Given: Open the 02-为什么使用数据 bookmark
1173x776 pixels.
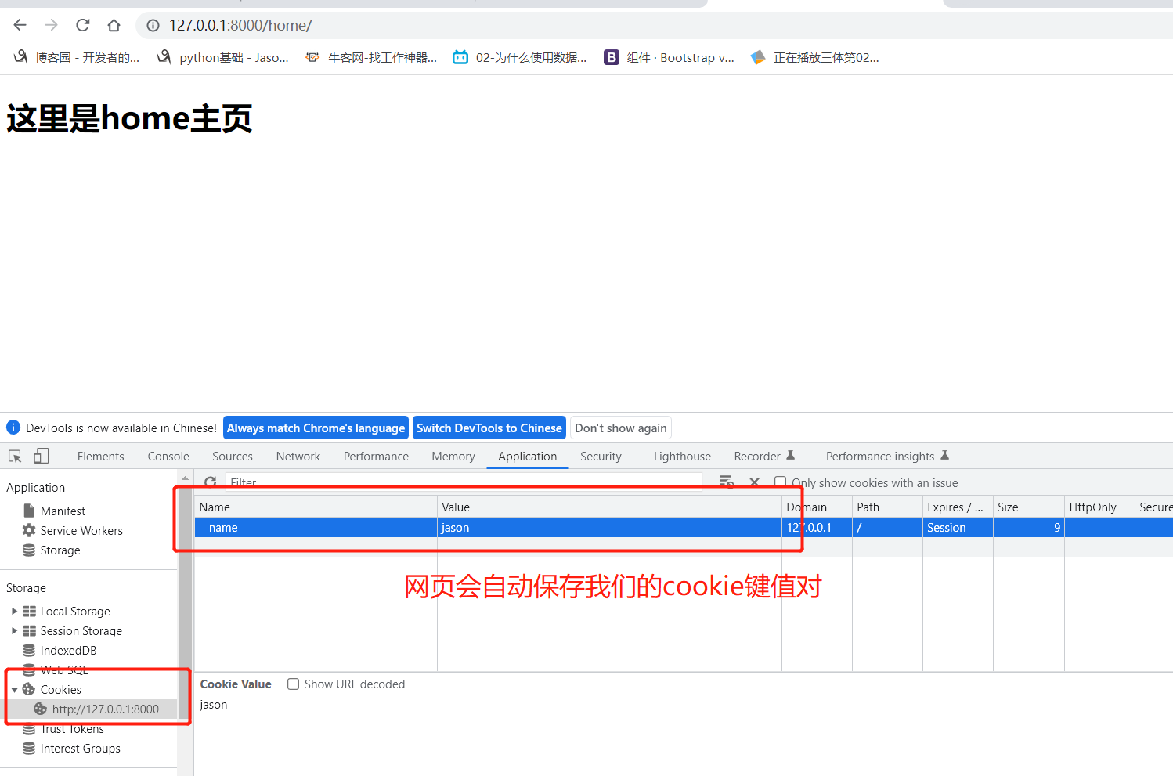Looking at the screenshot, I should 520,57.
